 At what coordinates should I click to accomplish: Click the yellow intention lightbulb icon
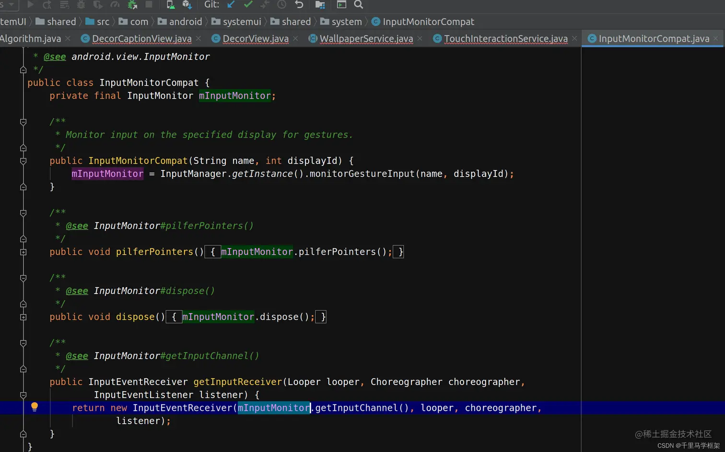coord(35,407)
